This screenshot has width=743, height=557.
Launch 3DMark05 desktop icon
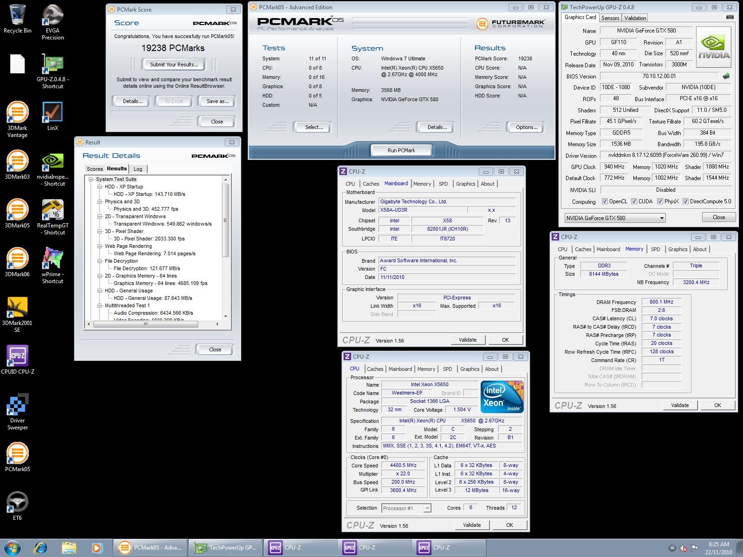coord(18,214)
